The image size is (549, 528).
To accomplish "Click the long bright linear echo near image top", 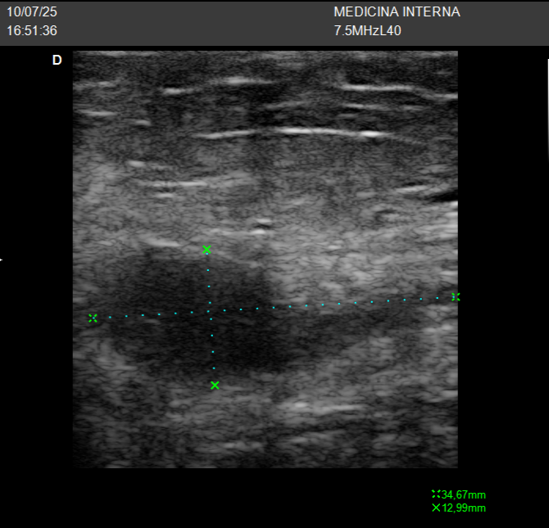I will [311, 132].
